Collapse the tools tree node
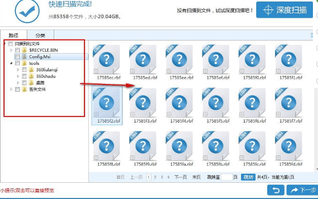This screenshot has height=199, width=318. coord(11,63)
